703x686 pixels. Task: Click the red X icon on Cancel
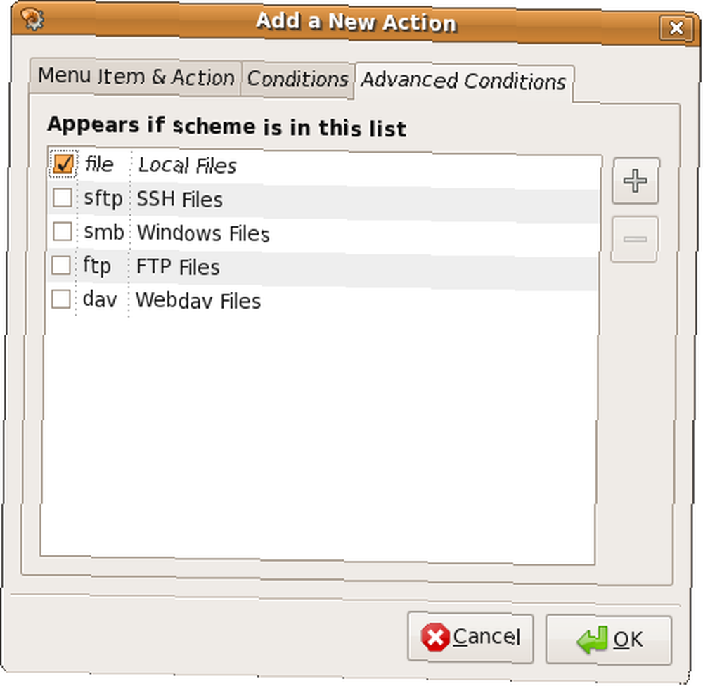click(x=435, y=637)
